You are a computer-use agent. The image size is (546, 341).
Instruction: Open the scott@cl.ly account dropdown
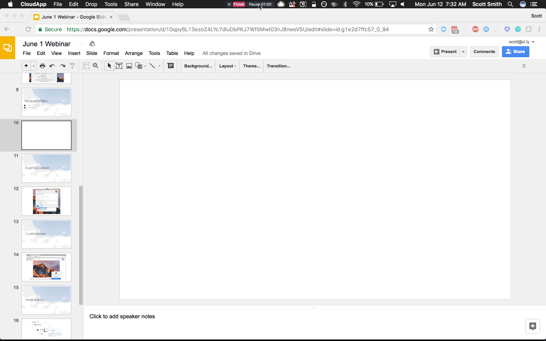pos(522,42)
